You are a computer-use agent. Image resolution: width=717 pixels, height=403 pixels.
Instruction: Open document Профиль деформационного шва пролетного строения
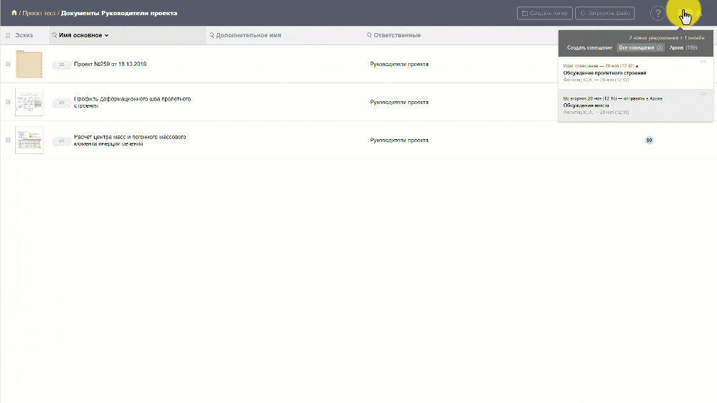pos(132,102)
